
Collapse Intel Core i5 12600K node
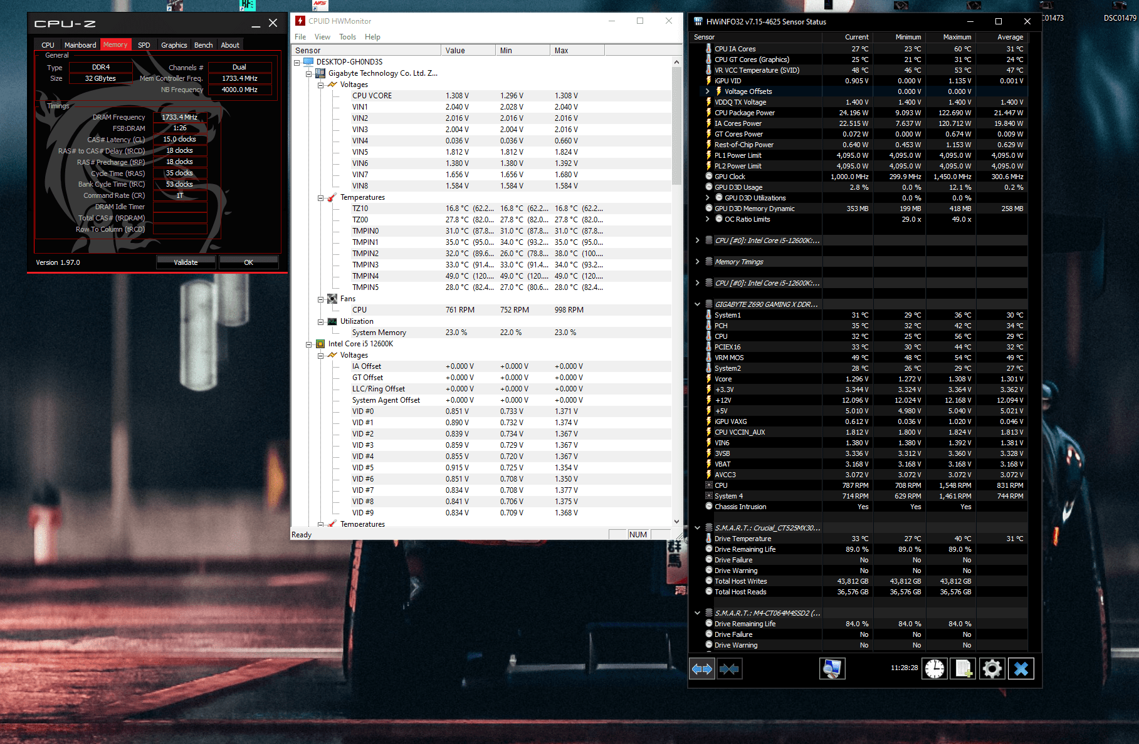pos(309,344)
